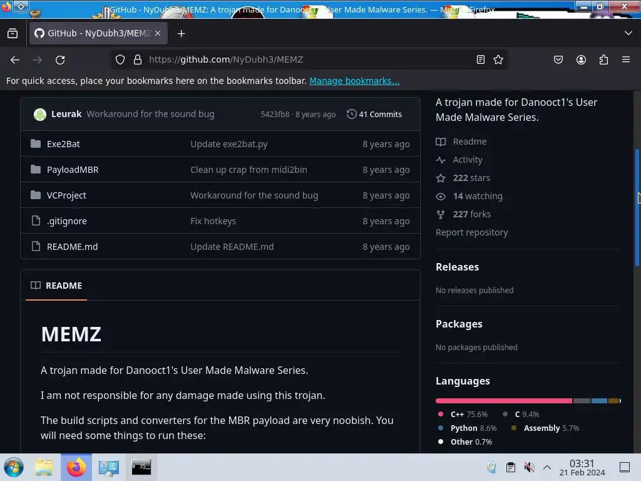The image size is (641, 481).
Task: Open Packages heading link
Action: click(x=459, y=324)
